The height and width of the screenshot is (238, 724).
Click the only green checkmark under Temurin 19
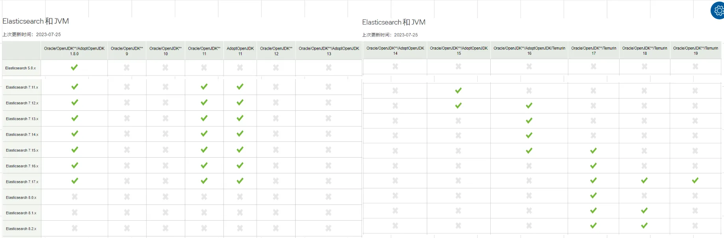coord(695,180)
